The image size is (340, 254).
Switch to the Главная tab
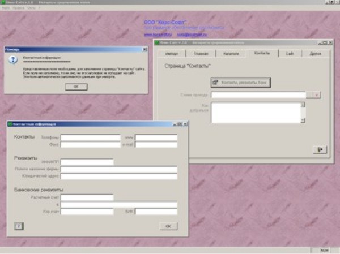[x=201, y=54]
